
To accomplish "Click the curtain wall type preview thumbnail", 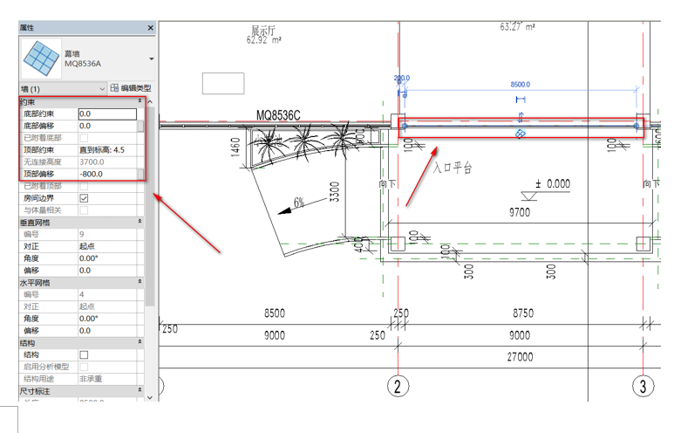I will click(x=40, y=58).
